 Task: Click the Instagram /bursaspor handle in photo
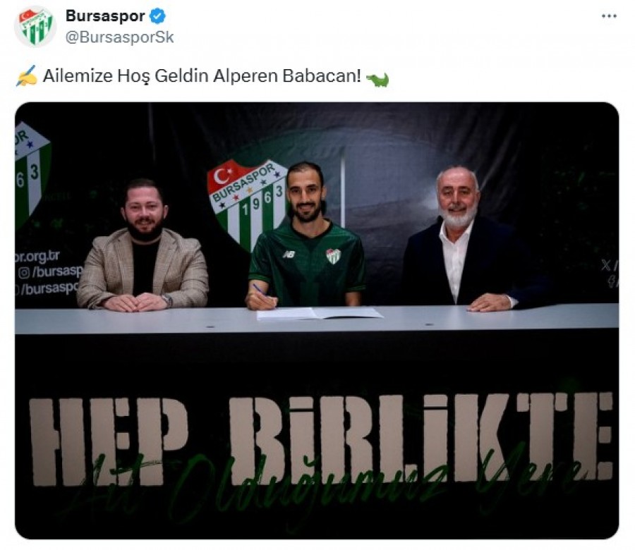point(50,271)
